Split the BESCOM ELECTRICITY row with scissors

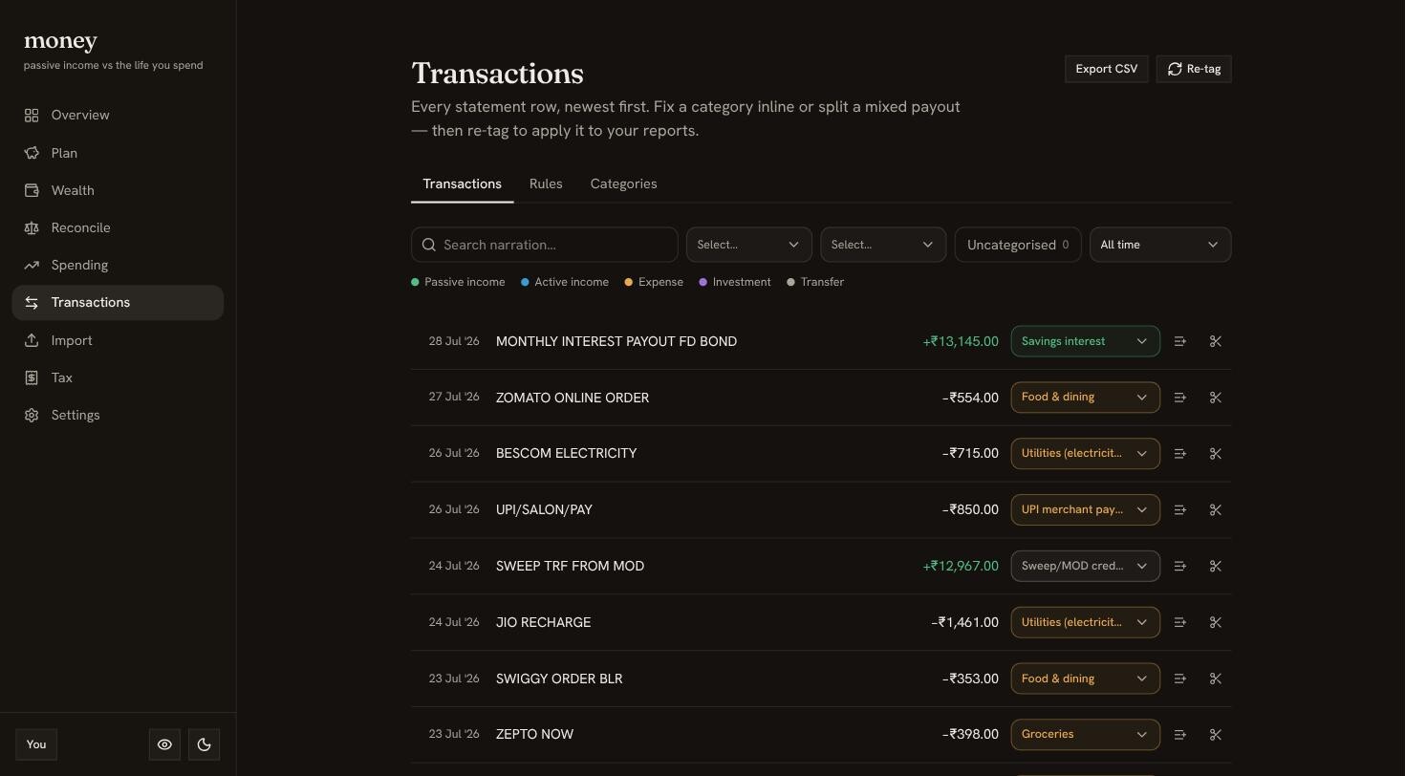click(1216, 454)
